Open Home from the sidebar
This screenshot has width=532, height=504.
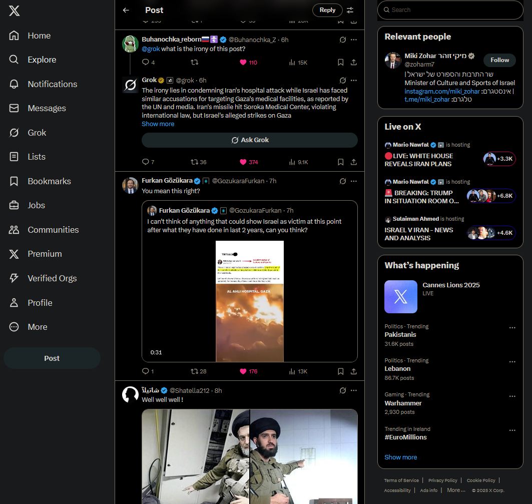tap(30, 36)
